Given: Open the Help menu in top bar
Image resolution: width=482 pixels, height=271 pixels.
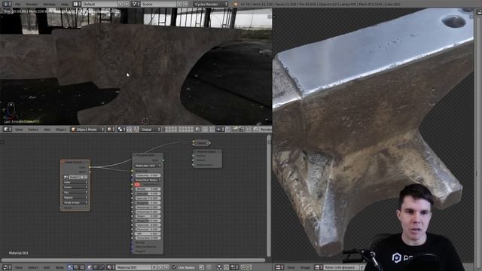Looking at the screenshot, I should (x=65, y=5).
